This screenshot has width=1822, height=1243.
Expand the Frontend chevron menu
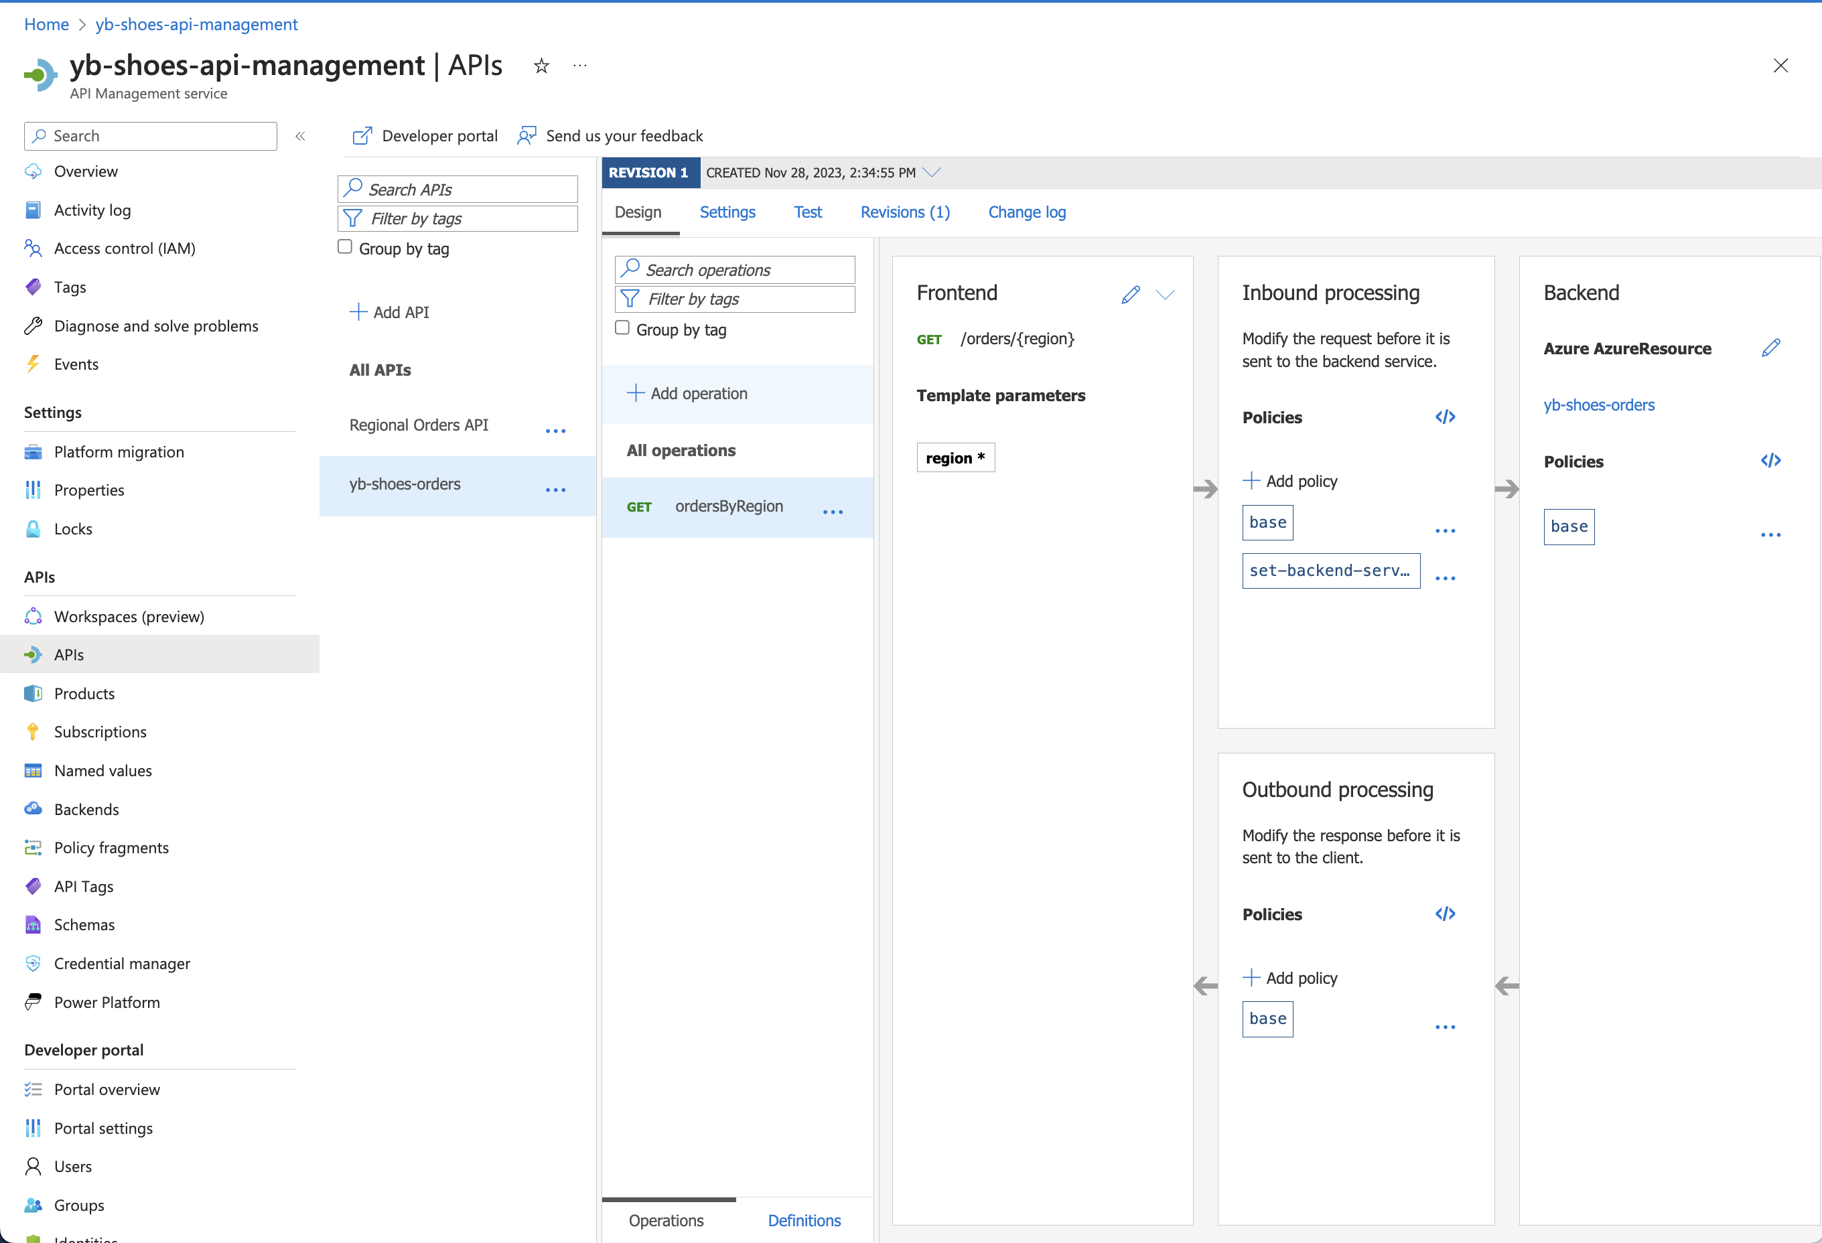tap(1166, 295)
